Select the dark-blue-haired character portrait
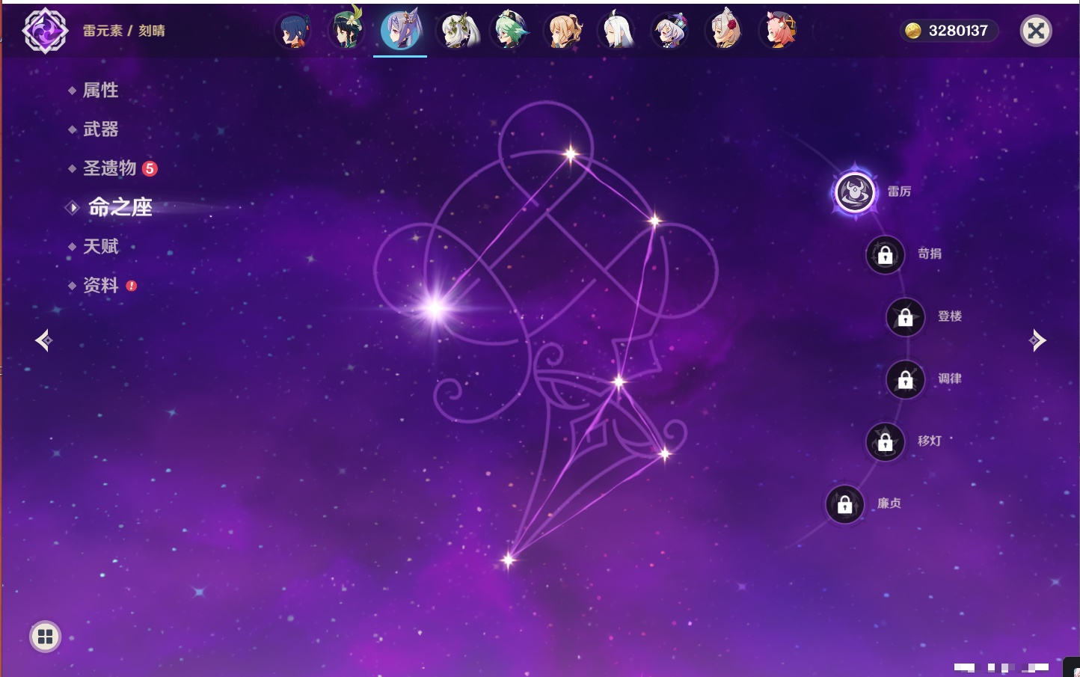The image size is (1080, 677). pos(293,31)
